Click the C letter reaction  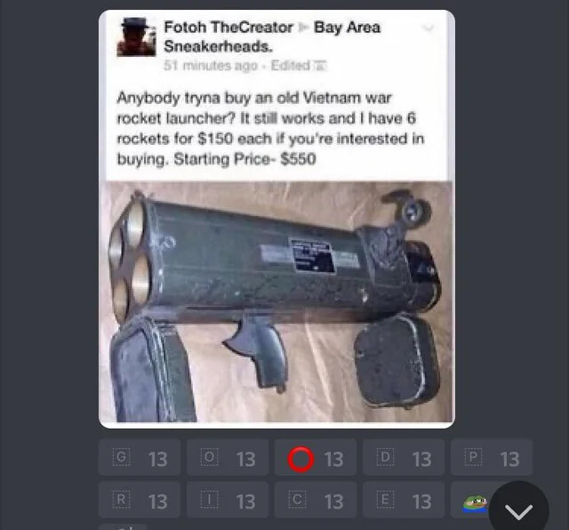point(316,500)
